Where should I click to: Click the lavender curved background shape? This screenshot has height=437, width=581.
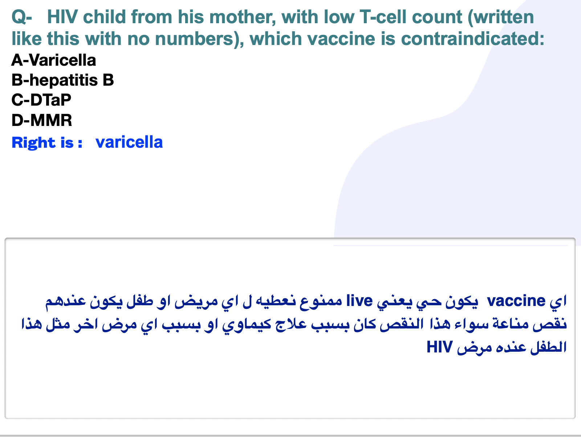coord(472,163)
